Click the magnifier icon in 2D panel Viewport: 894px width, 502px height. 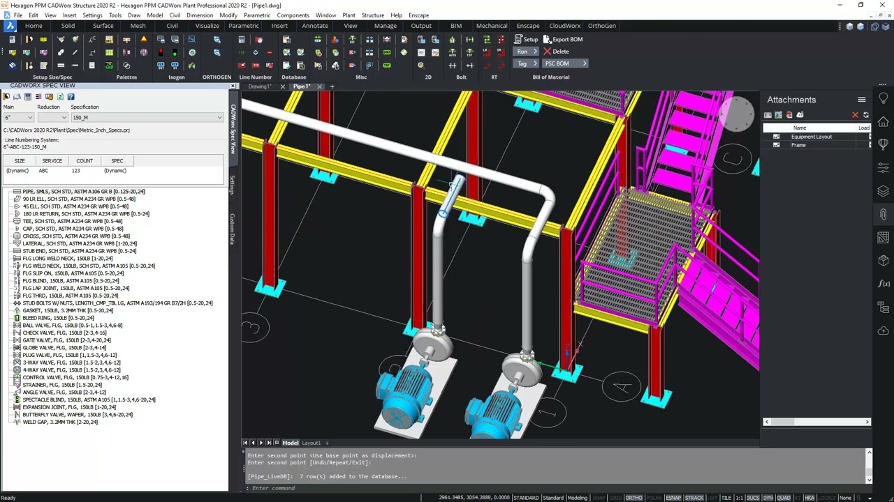click(420, 66)
